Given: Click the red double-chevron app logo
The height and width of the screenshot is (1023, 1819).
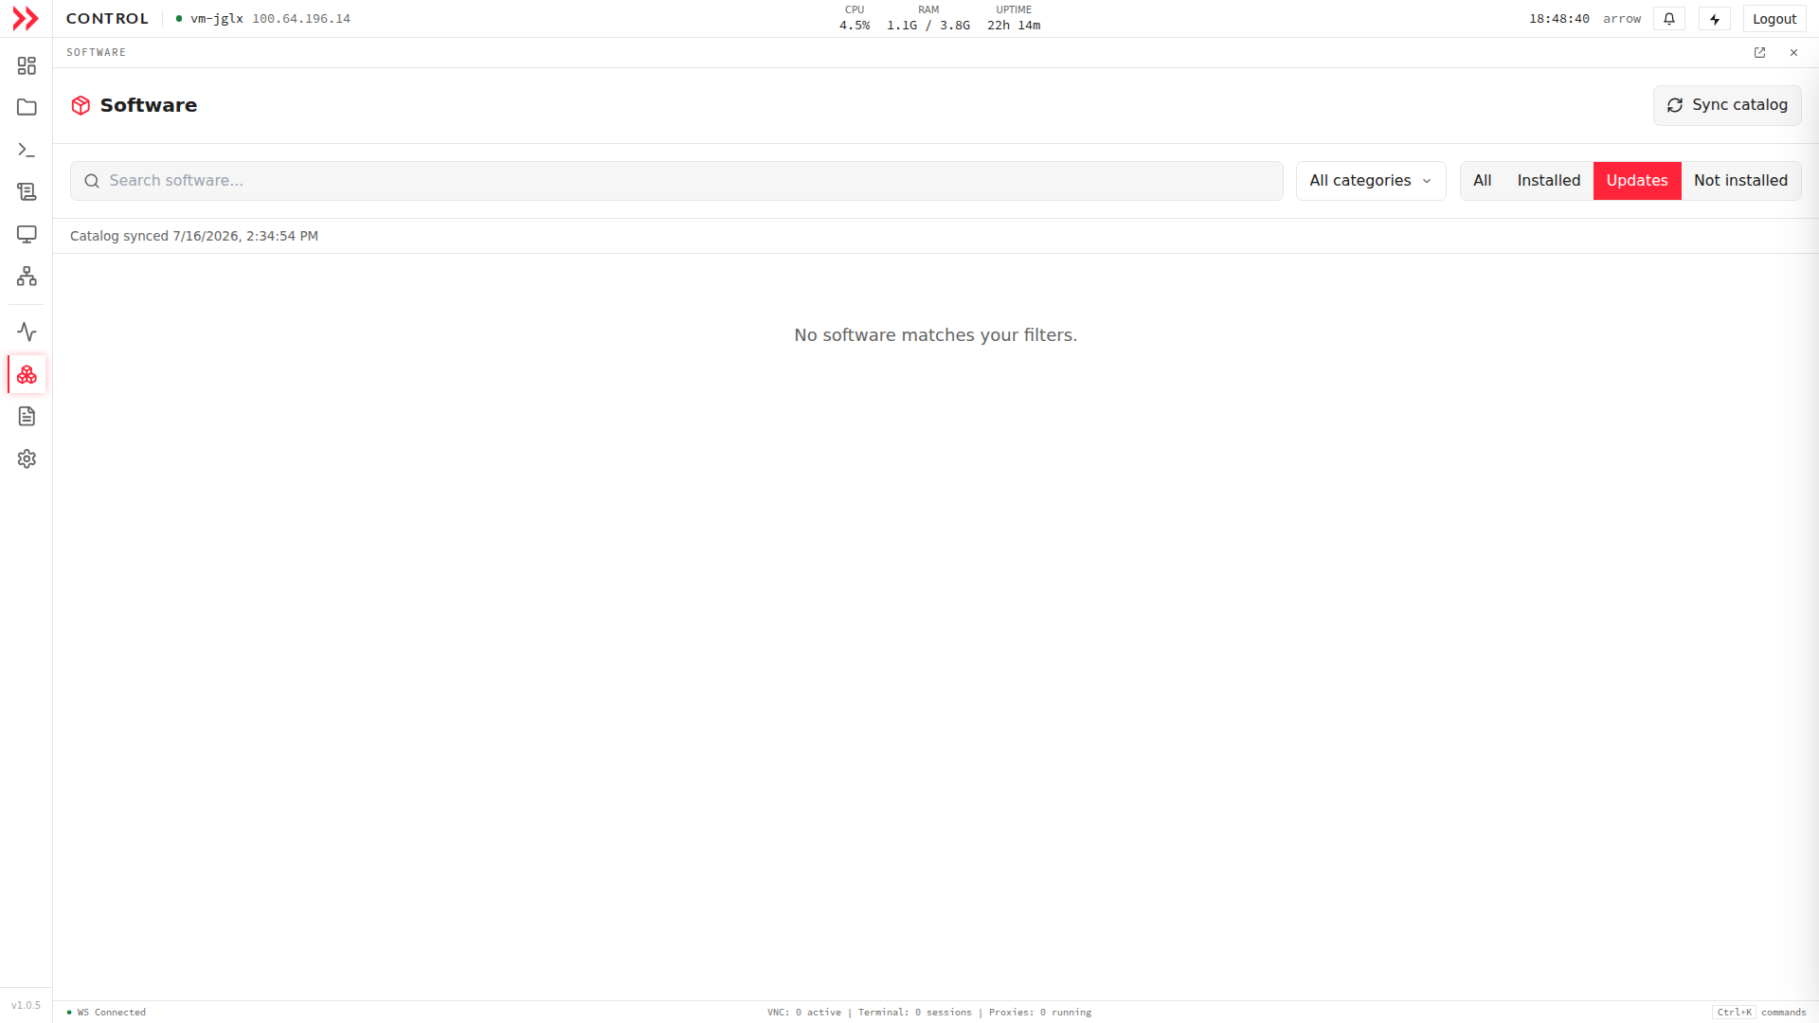Looking at the screenshot, I should (x=26, y=19).
